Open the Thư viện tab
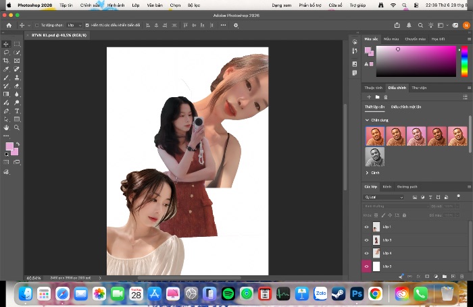473x307 pixels. click(x=419, y=88)
